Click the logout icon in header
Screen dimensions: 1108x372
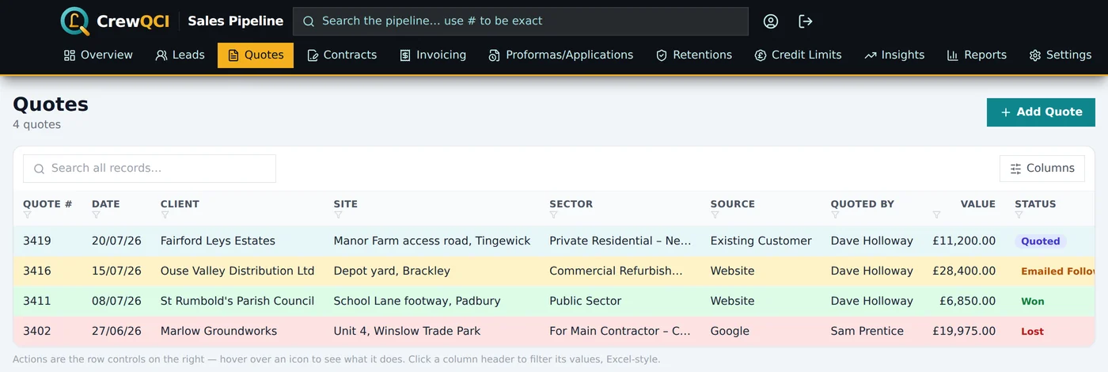(806, 21)
